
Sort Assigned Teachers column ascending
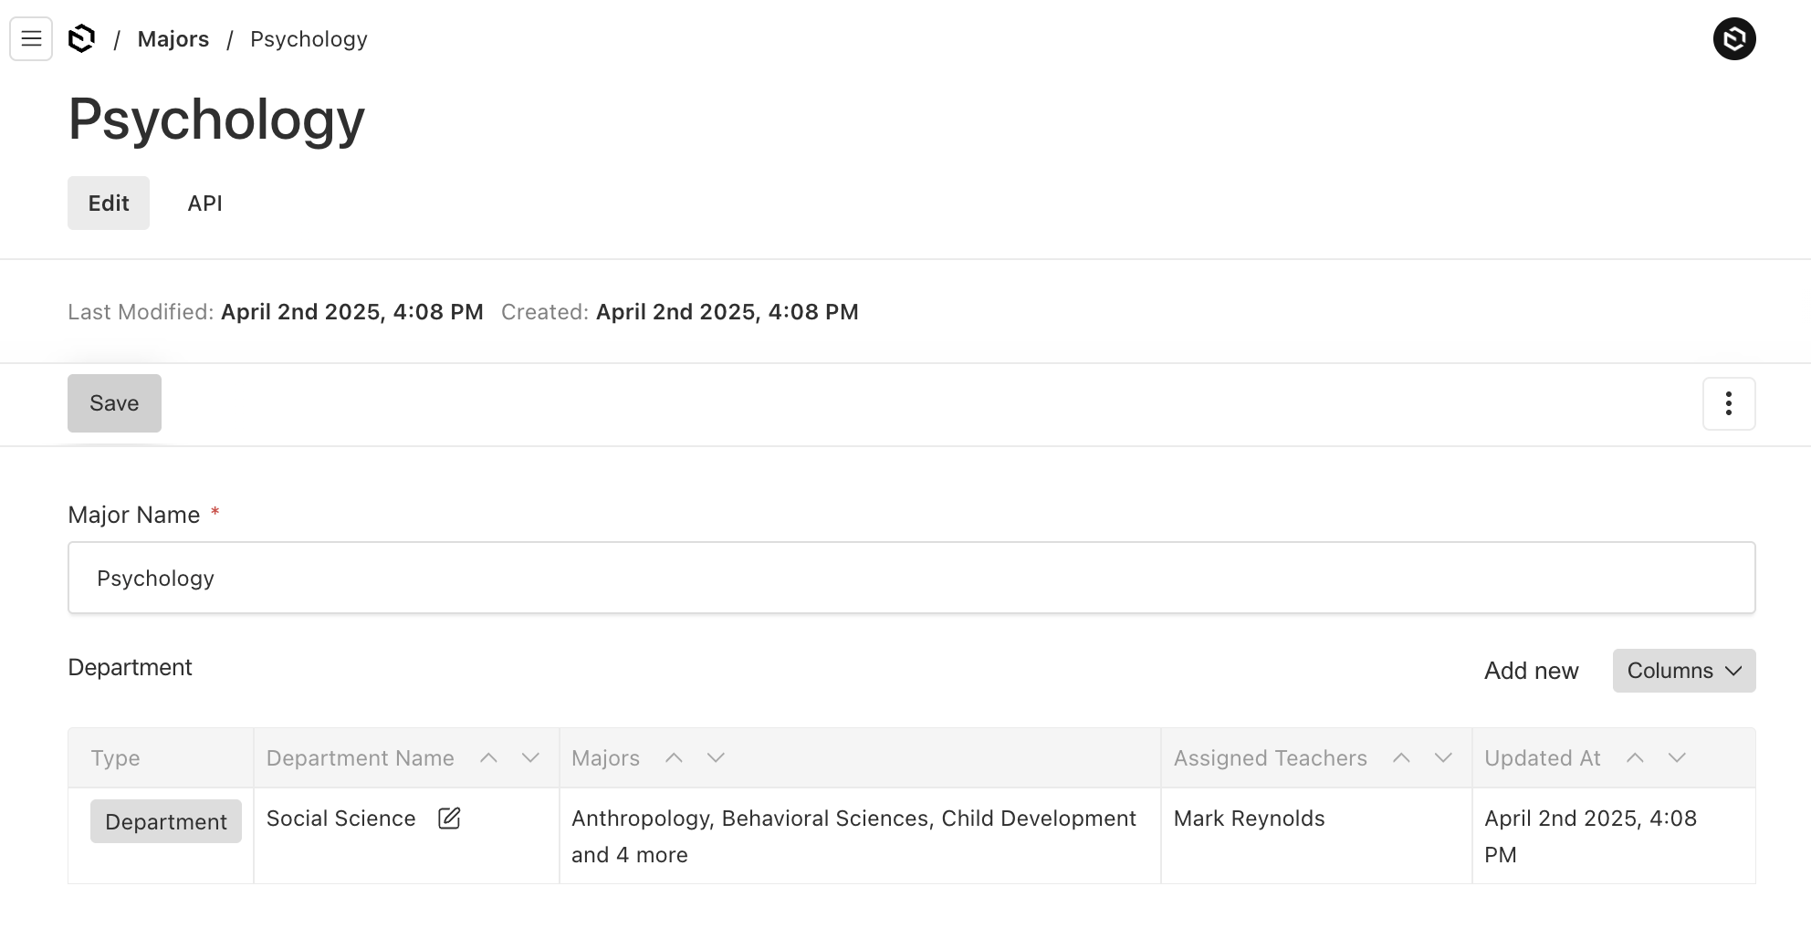pyautogui.click(x=1401, y=758)
